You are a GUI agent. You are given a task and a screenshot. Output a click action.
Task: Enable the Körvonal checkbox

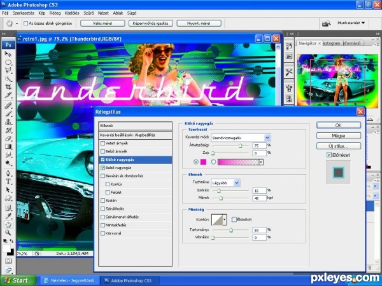pos(103,233)
